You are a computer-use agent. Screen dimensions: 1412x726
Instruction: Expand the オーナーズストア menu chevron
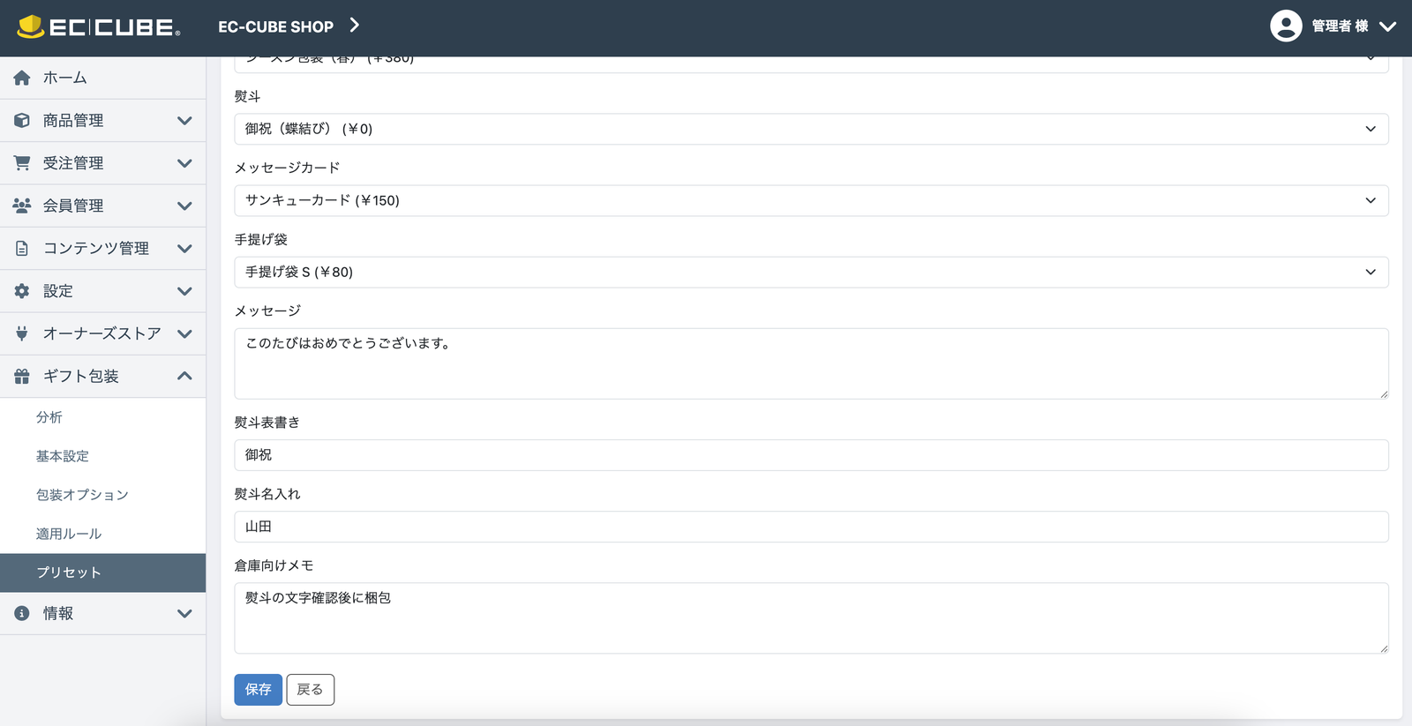click(184, 333)
